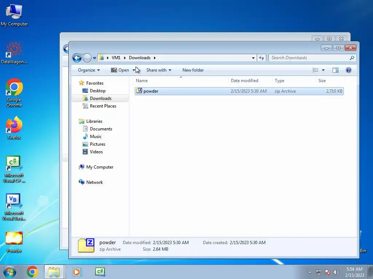This screenshot has width=373, height=279.
Task: Show hidden tray icons arrow
Action: 310,272
